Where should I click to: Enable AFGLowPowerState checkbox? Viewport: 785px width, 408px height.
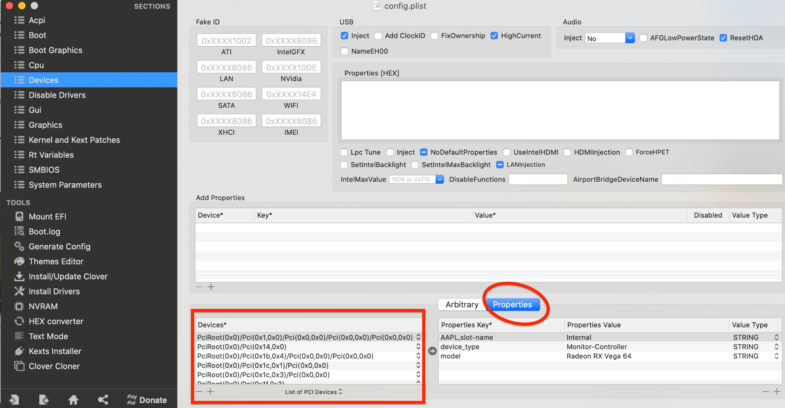tap(644, 38)
